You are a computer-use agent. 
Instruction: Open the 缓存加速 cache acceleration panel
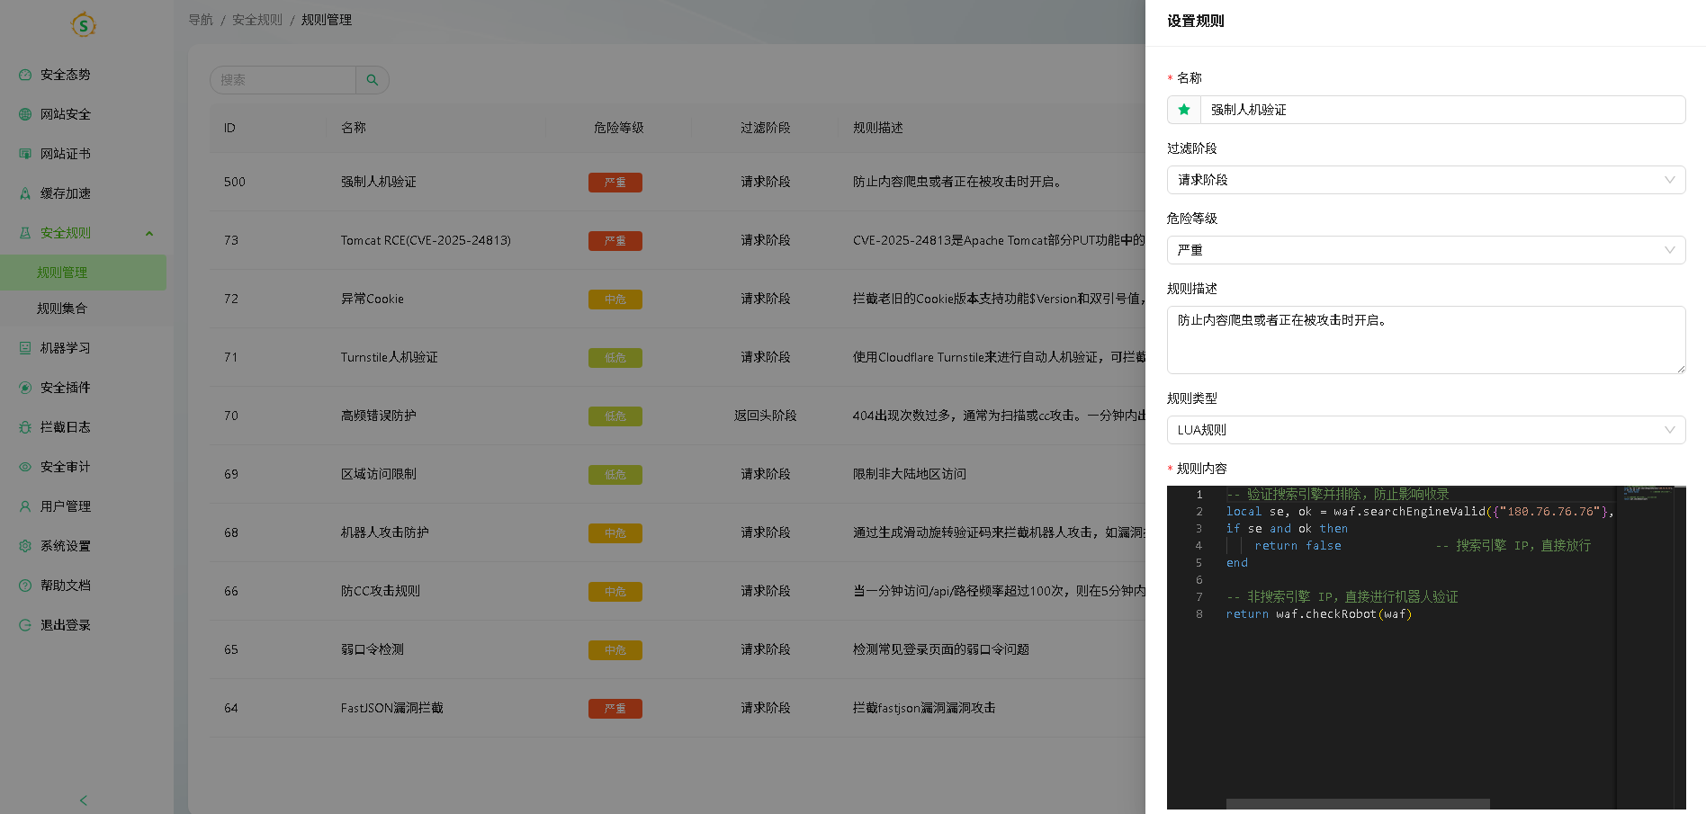point(24,193)
